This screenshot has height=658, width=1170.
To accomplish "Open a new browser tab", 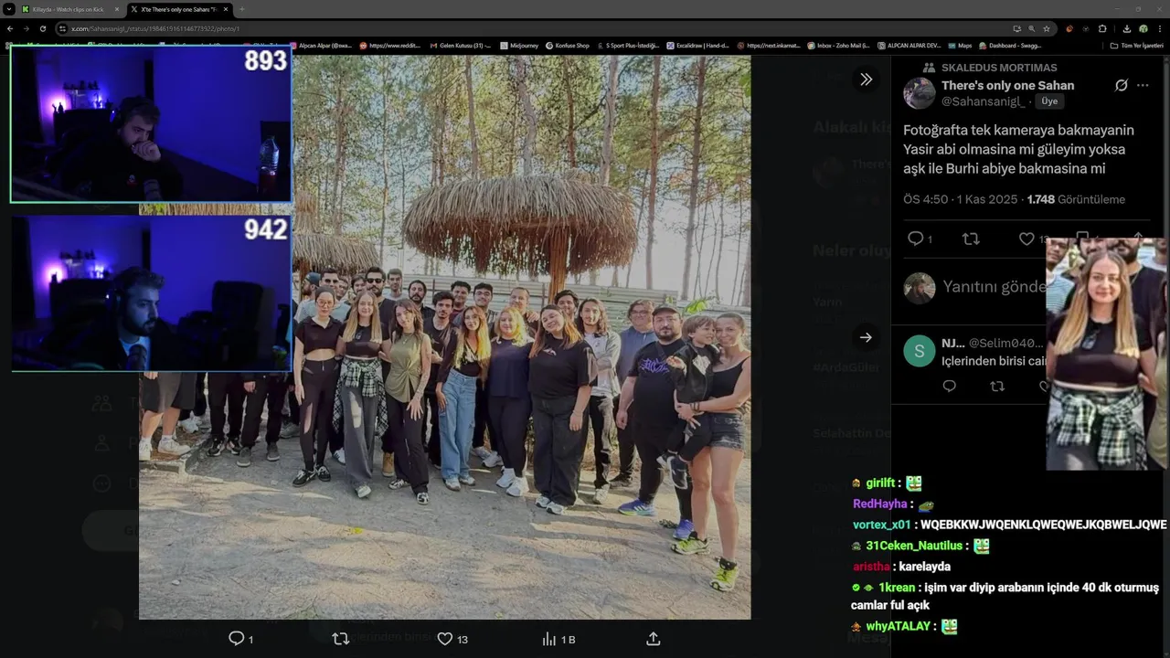I will tap(242, 9).
